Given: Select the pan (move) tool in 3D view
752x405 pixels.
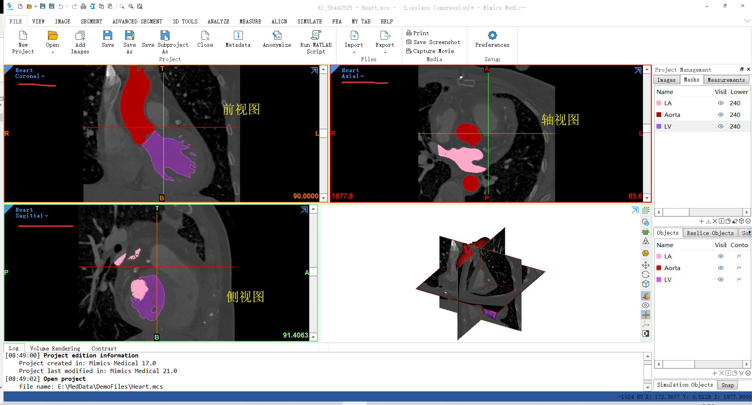Looking at the screenshot, I should [x=646, y=265].
